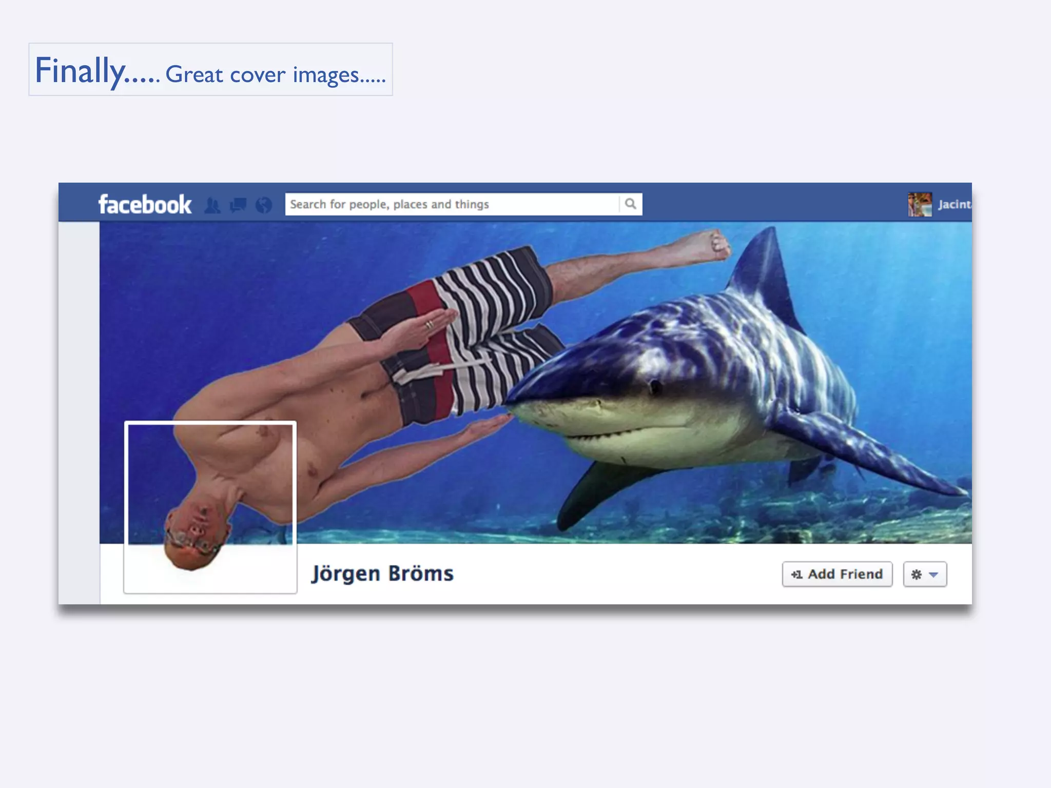Viewport: 1051px width, 788px height.
Task: Click the small user avatar in header
Action: (x=920, y=204)
